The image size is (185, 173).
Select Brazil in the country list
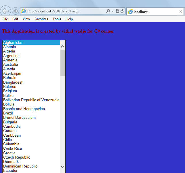tap(31, 113)
